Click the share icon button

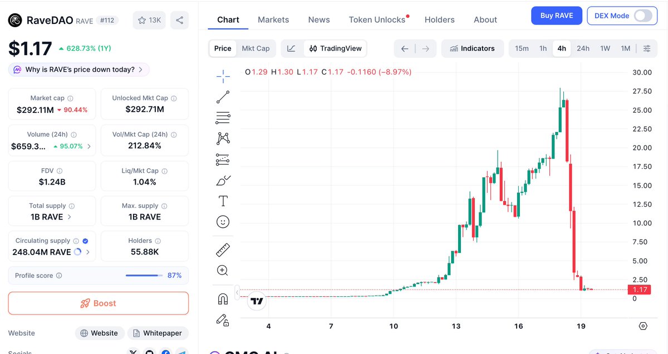click(x=179, y=20)
